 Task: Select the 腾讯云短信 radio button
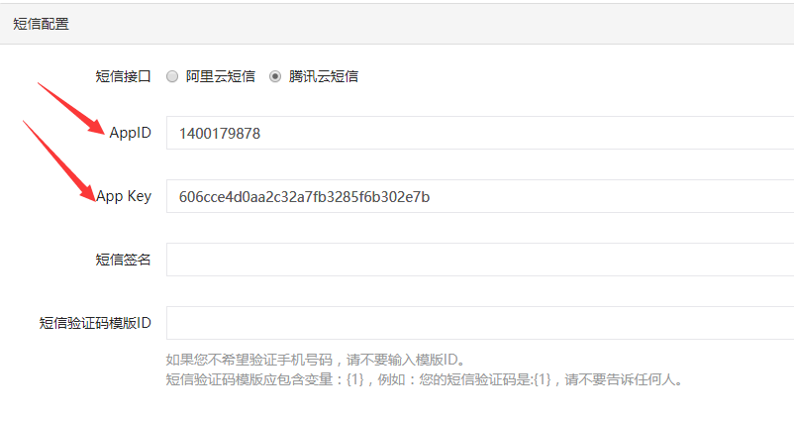(x=275, y=76)
